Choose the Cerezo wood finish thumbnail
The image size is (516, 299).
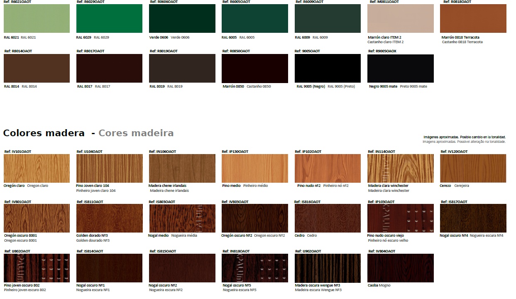click(x=473, y=168)
